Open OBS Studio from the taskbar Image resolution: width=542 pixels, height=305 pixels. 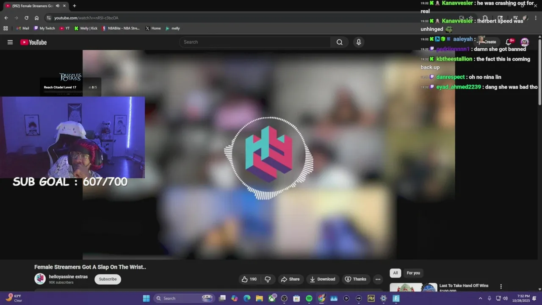[x=284, y=298]
